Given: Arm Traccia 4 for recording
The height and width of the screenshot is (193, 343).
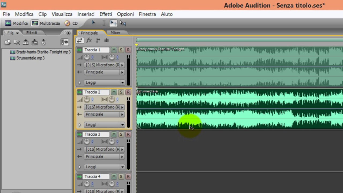Looking at the screenshot, I should click(128, 176).
